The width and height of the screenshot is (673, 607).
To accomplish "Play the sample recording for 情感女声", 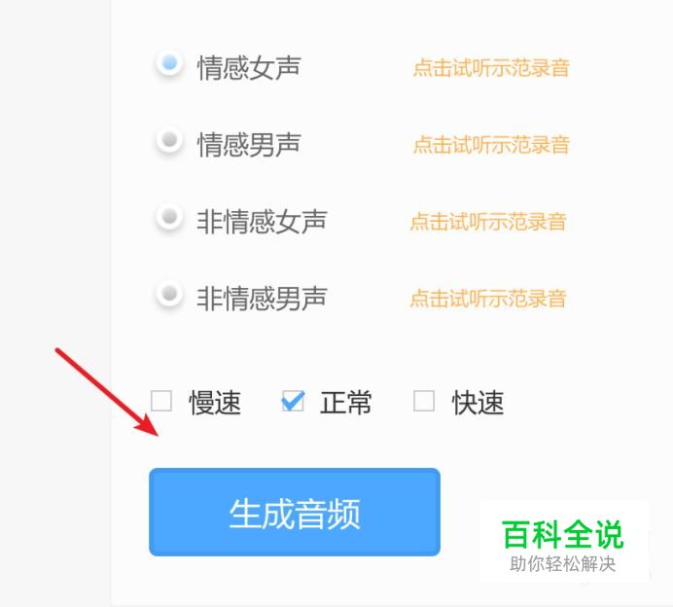I will 491,68.
